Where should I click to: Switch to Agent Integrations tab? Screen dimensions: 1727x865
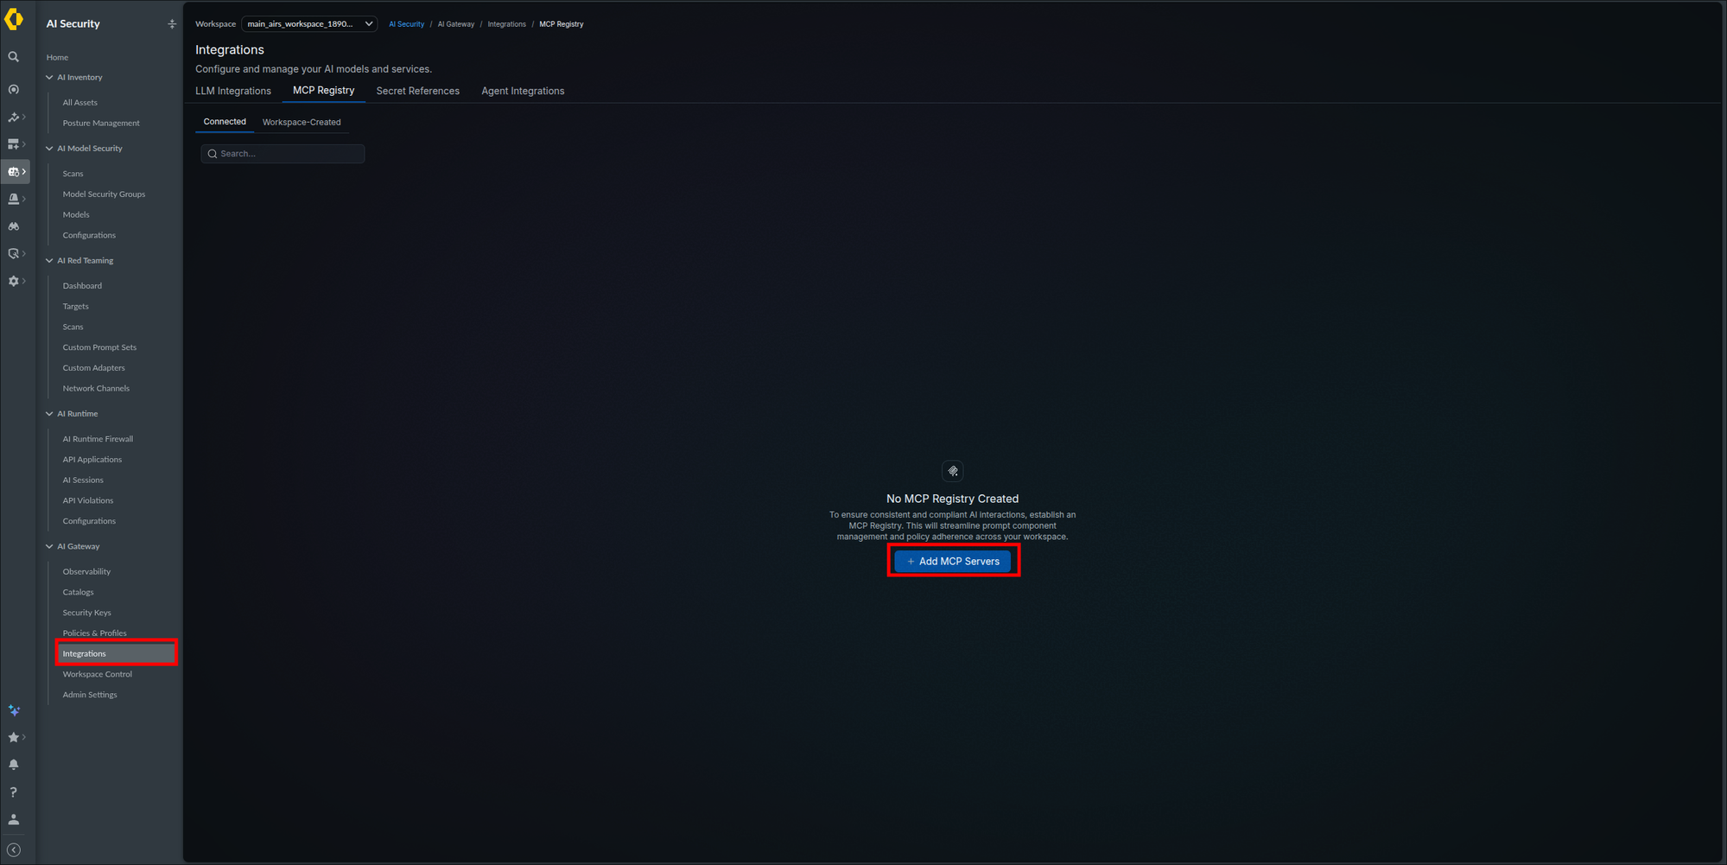click(x=523, y=91)
